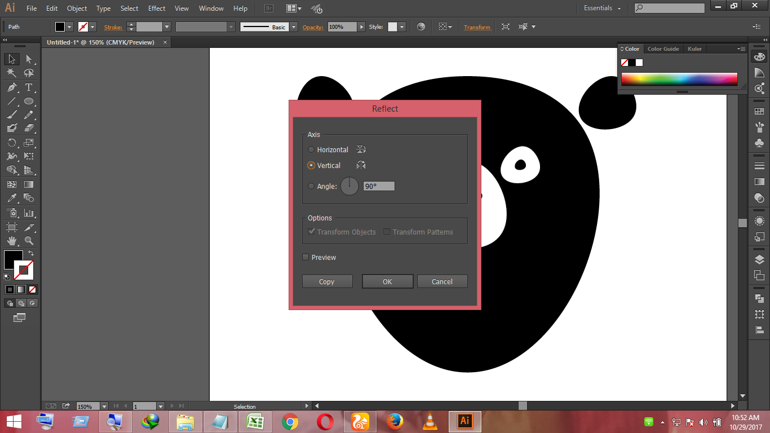Open Chrome from the taskbar
Screen dimensions: 770x433
click(290, 421)
